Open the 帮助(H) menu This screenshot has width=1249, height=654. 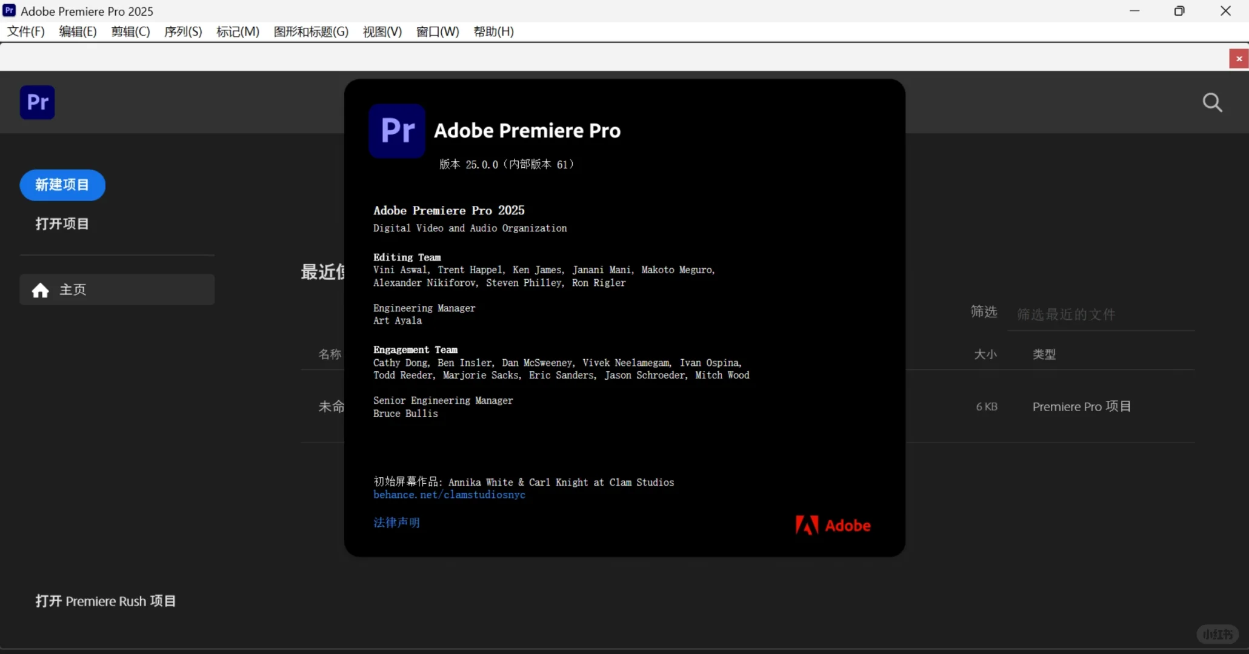click(493, 31)
